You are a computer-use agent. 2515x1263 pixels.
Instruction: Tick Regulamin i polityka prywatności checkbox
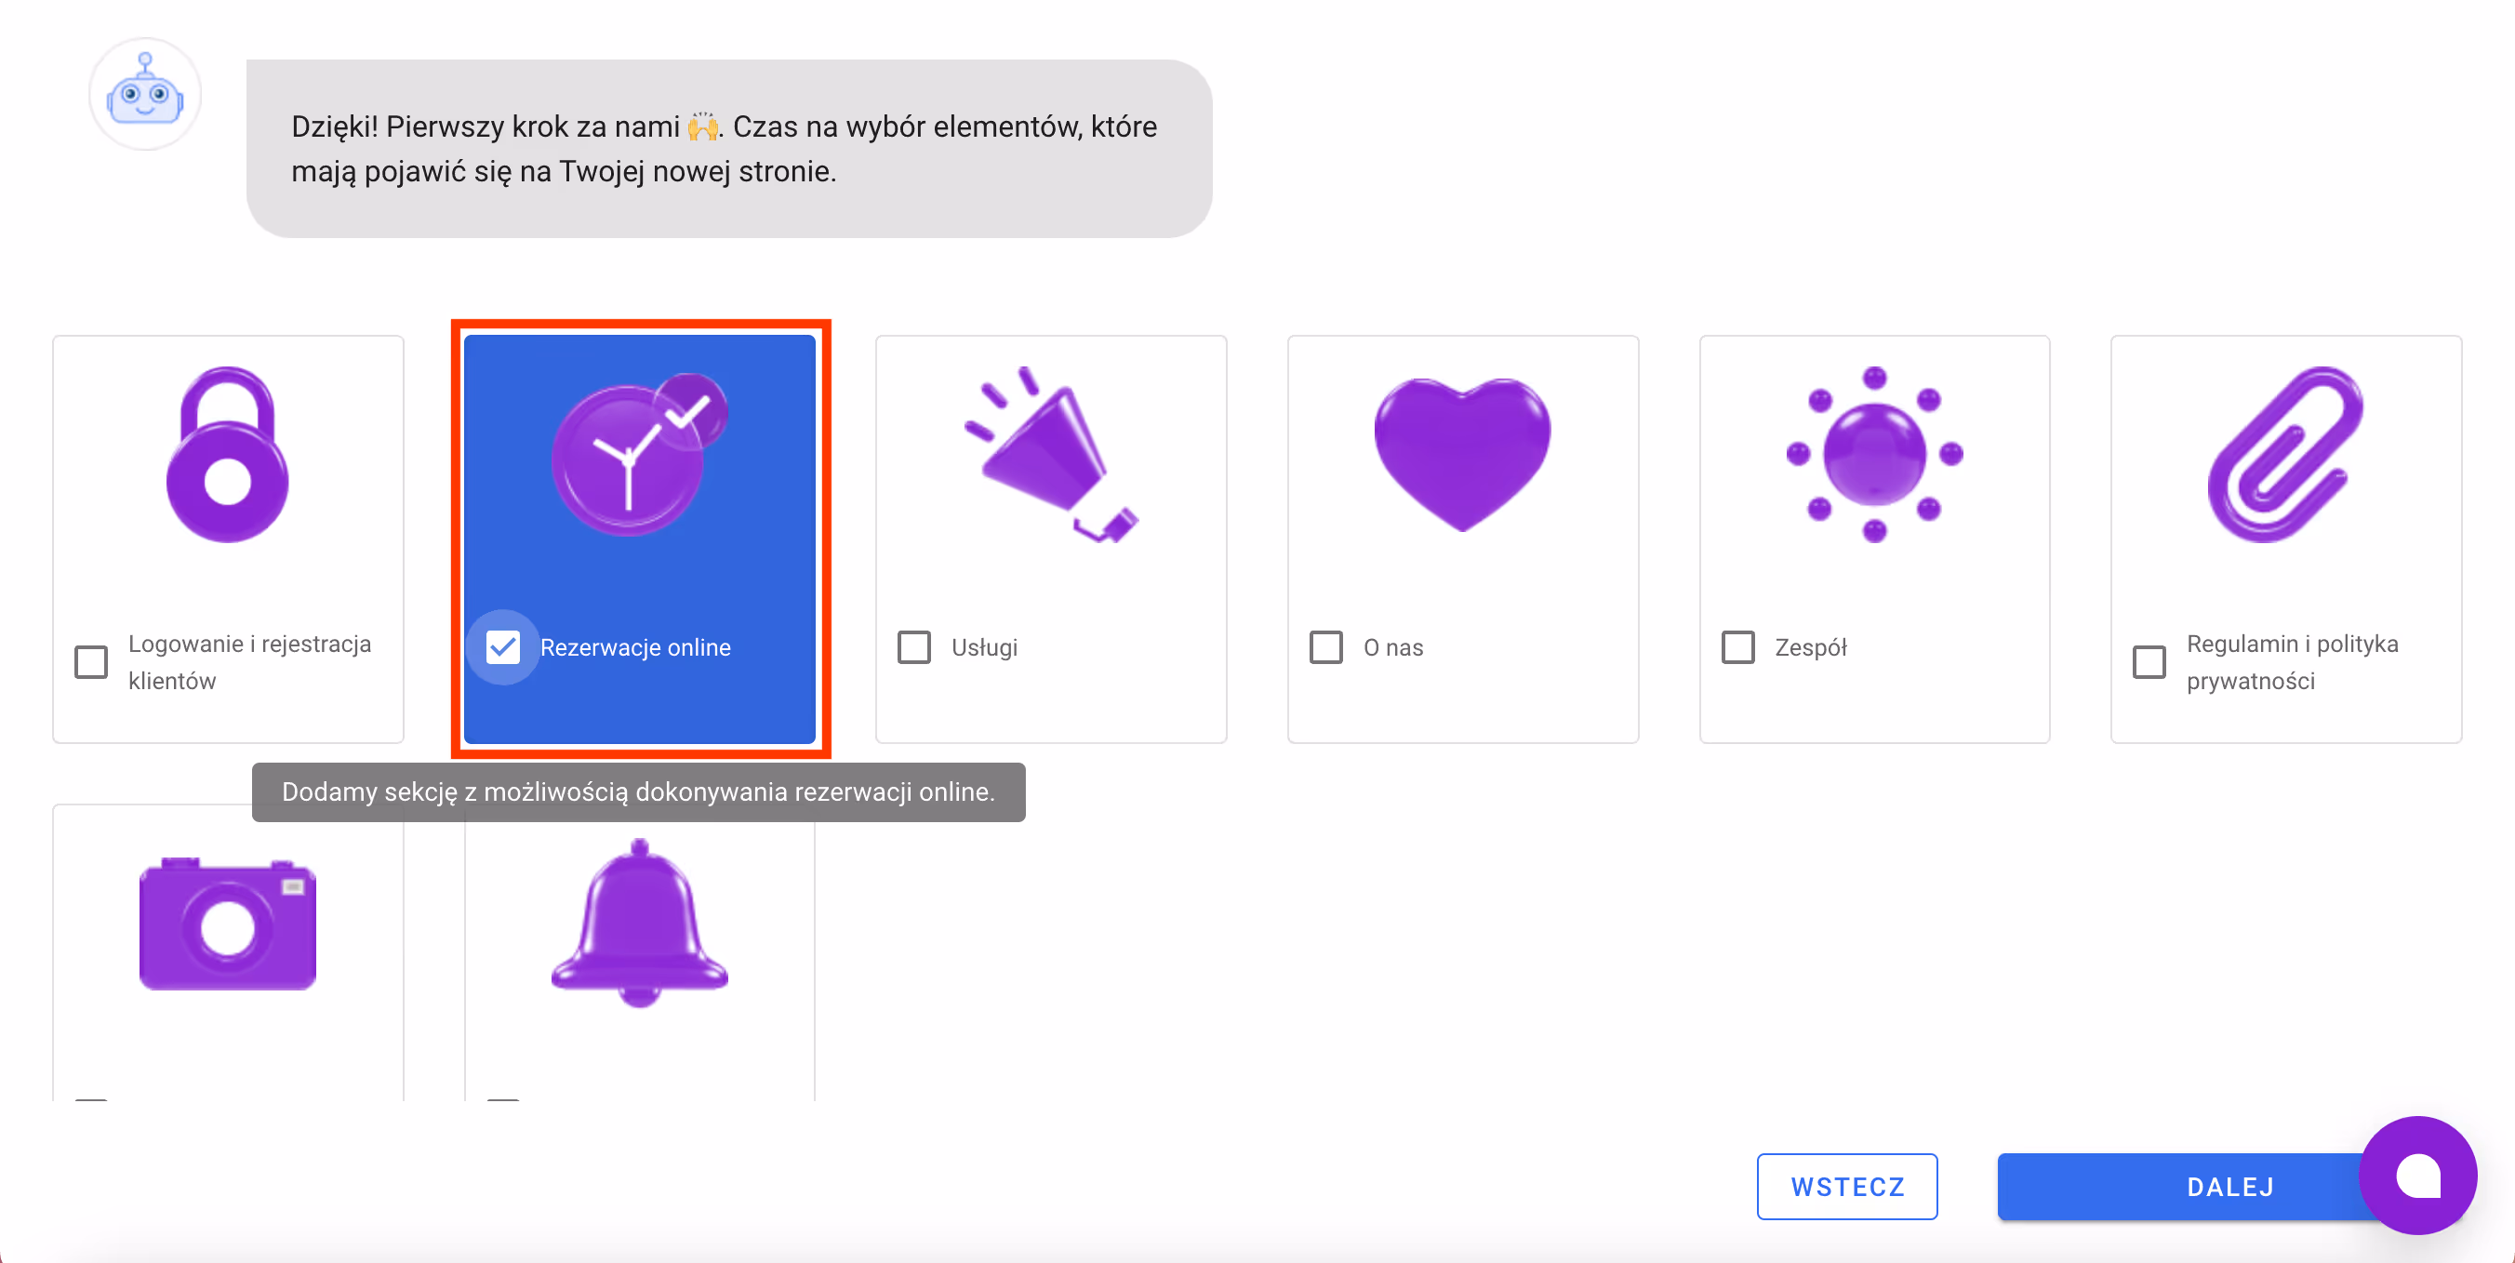[2148, 662]
